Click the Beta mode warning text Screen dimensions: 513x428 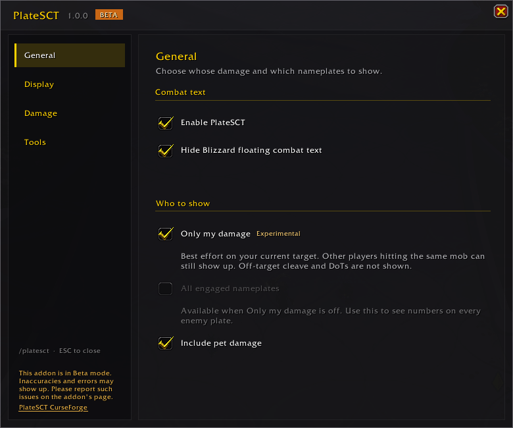pyautogui.click(x=66, y=385)
